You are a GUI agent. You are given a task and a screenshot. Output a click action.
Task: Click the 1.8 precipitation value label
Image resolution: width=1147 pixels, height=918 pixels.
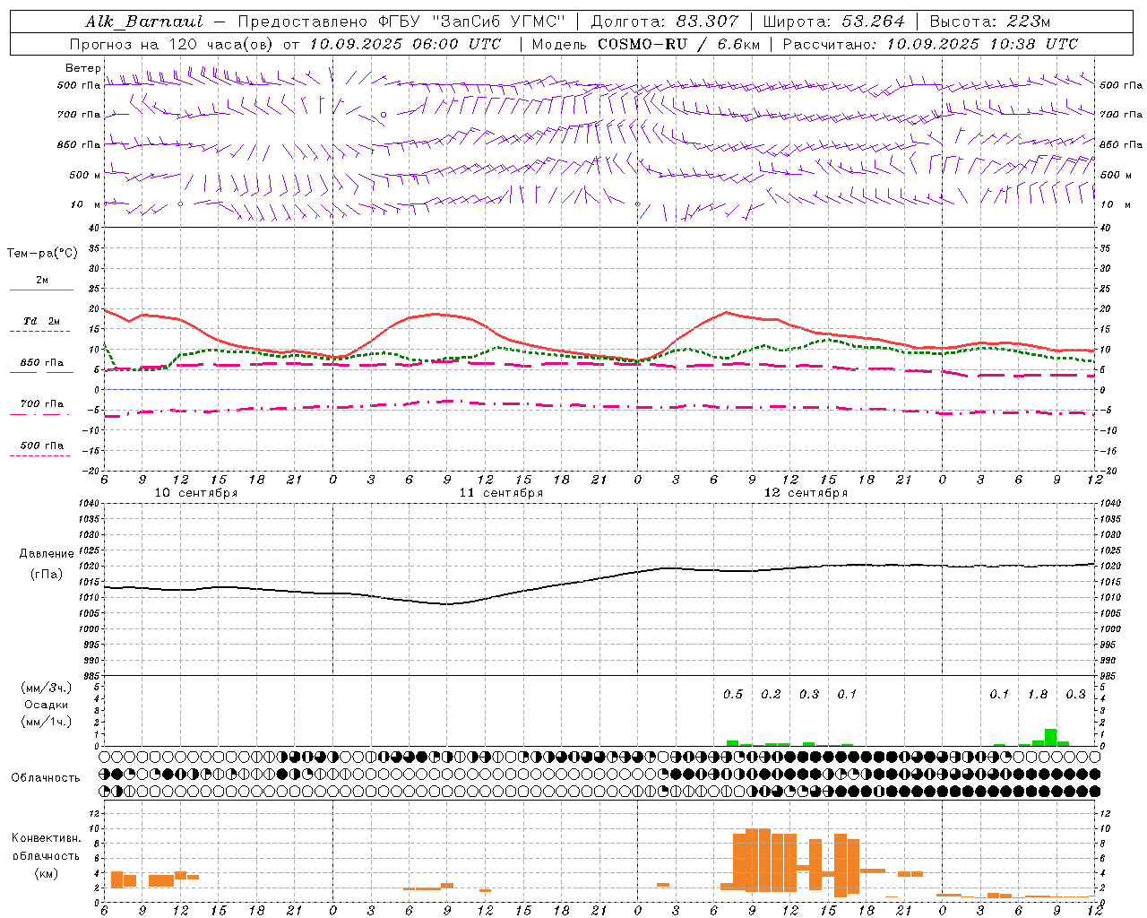click(x=1038, y=694)
